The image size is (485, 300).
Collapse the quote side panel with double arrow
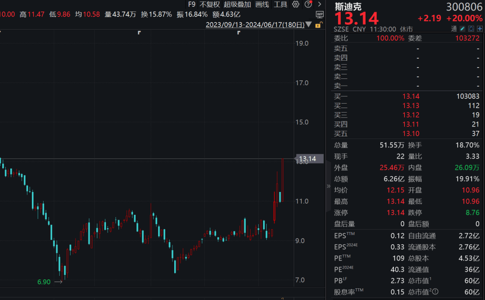(328, 186)
